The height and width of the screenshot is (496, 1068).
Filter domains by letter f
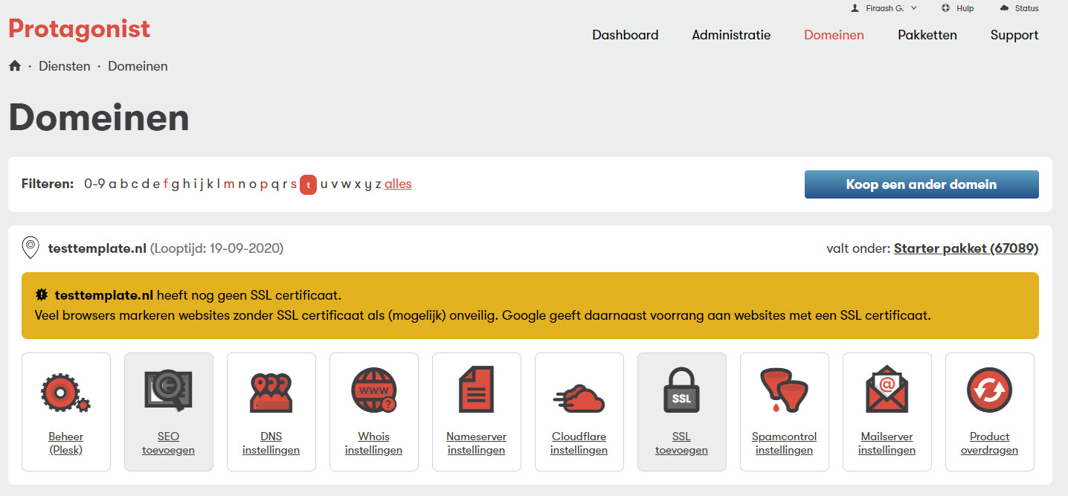pyautogui.click(x=166, y=184)
